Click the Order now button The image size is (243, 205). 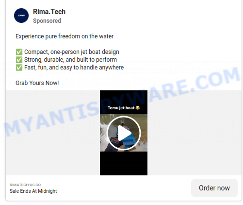click(x=214, y=188)
